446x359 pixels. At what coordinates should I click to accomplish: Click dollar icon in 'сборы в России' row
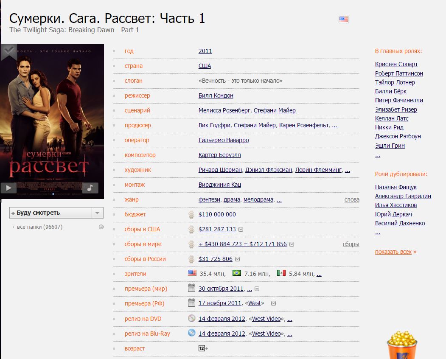point(191,259)
